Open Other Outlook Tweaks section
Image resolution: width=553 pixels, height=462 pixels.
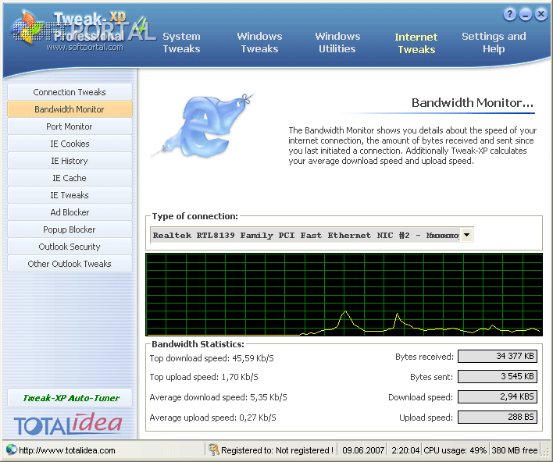[x=70, y=264]
